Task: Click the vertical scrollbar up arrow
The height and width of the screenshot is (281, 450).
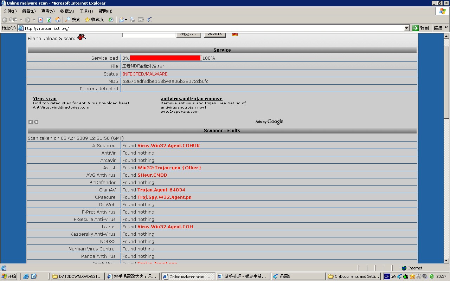Action: (446, 36)
